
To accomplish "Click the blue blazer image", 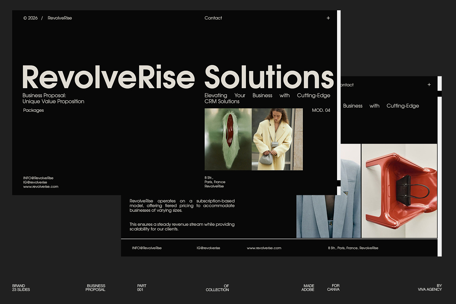I will pyautogui.click(x=328, y=213).
